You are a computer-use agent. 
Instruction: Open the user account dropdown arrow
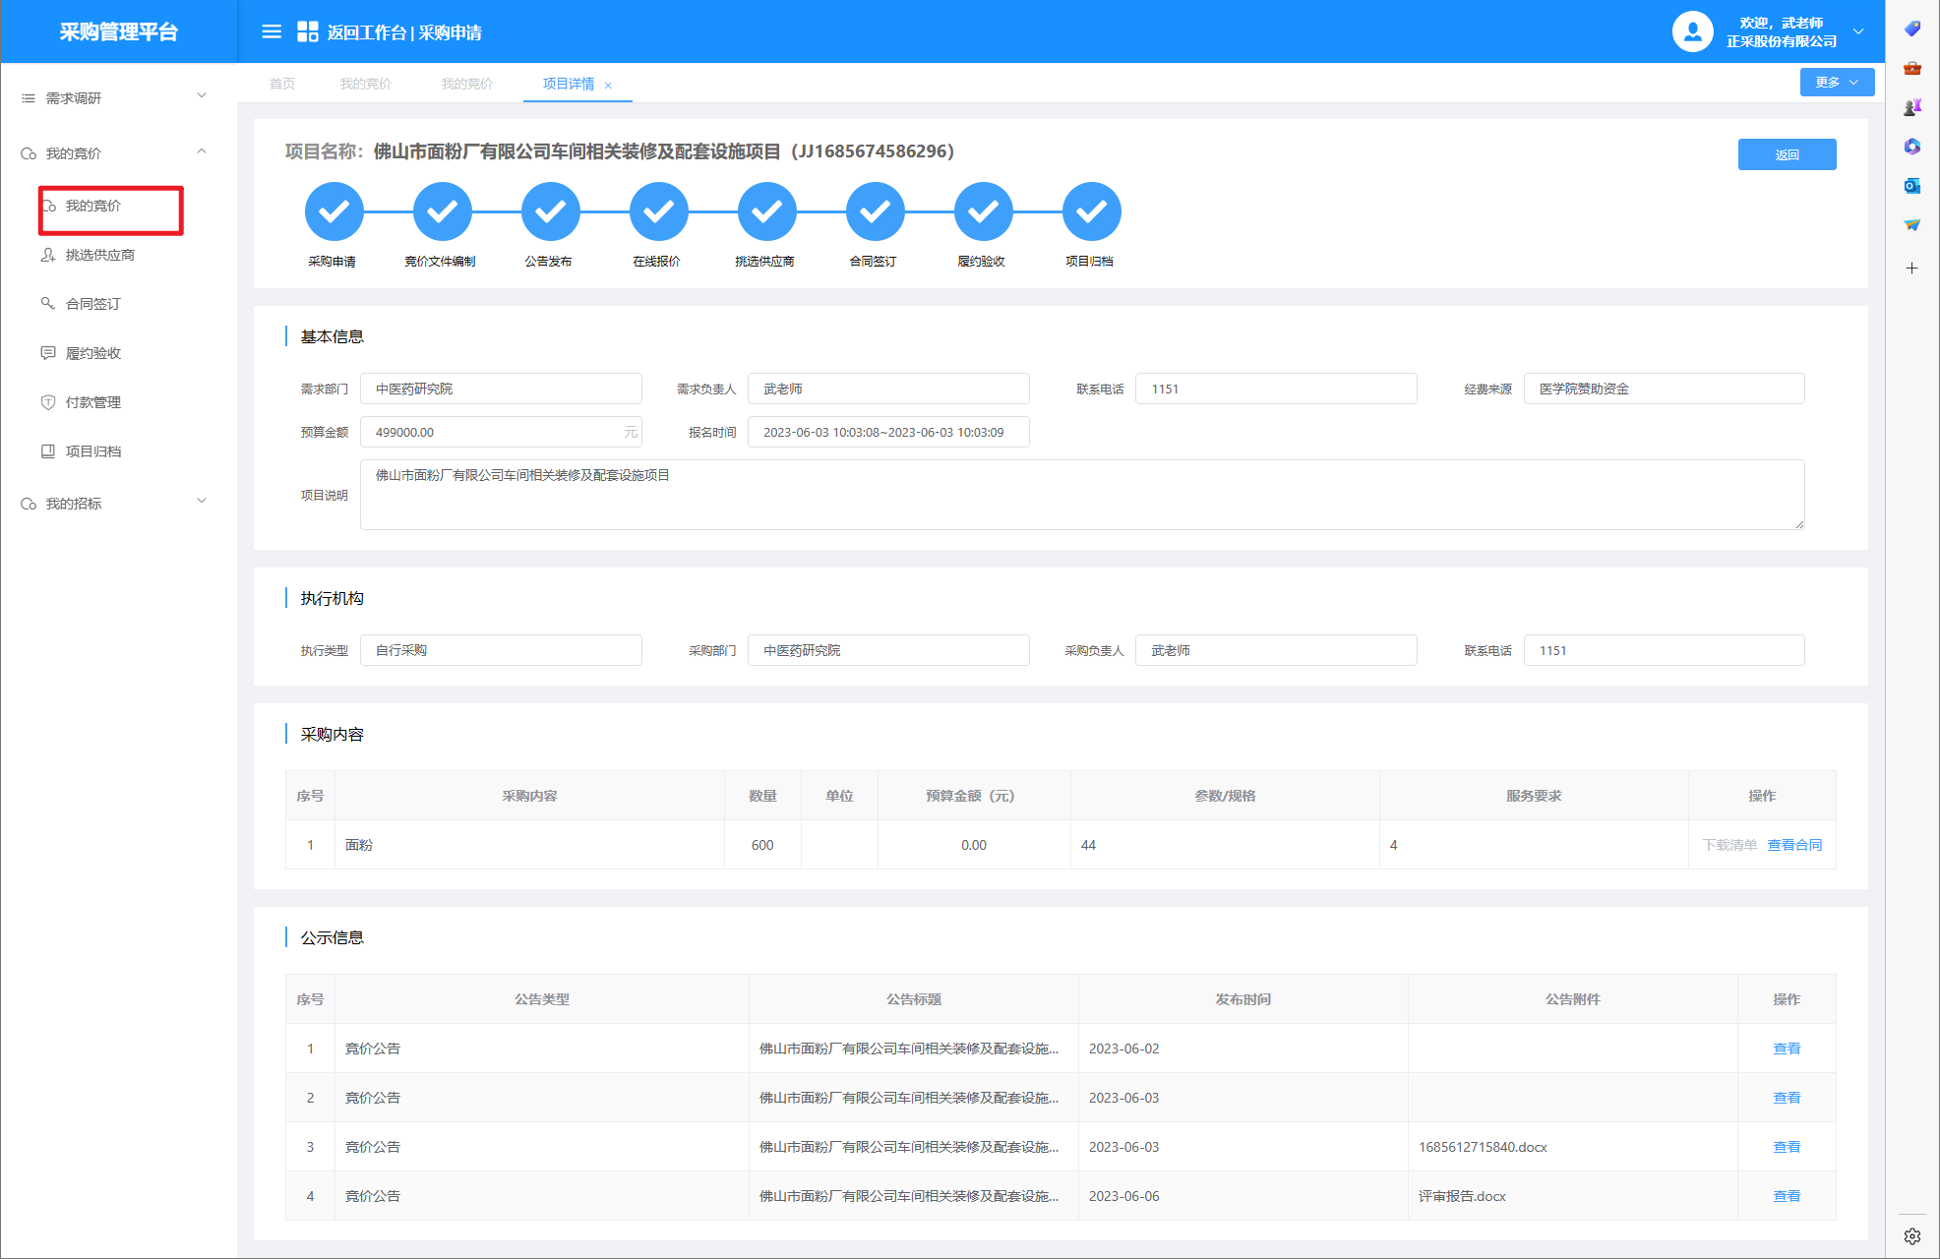coord(1858,31)
